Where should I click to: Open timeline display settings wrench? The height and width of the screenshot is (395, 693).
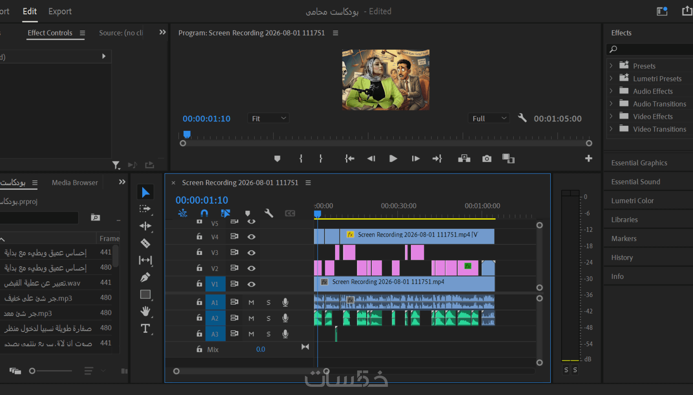(269, 213)
